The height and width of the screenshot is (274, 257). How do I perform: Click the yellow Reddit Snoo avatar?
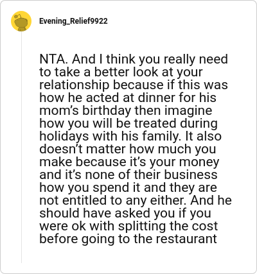coord(21,21)
